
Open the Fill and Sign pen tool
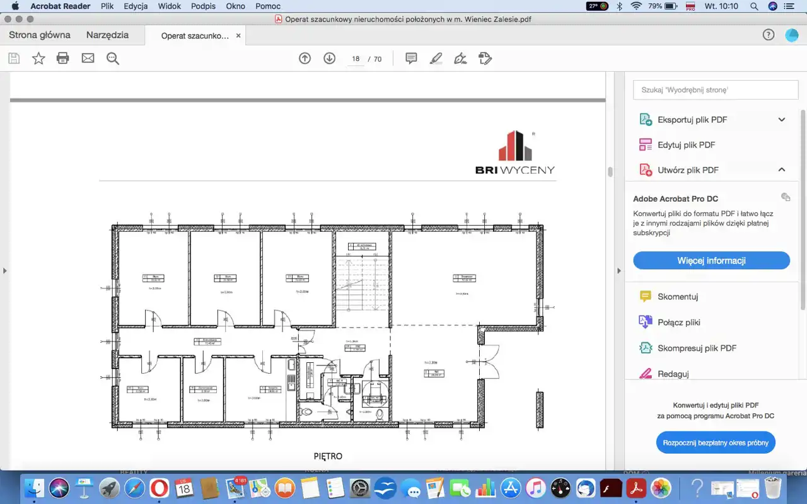pos(460,59)
